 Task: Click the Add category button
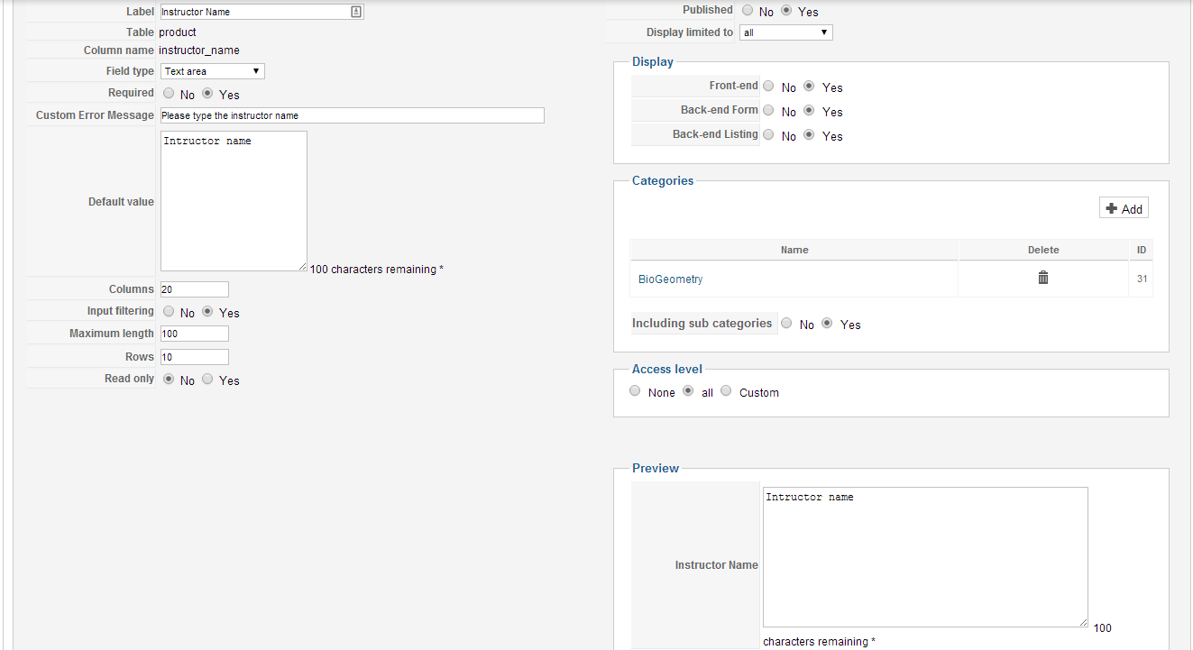pyautogui.click(x=1124, y=208)
